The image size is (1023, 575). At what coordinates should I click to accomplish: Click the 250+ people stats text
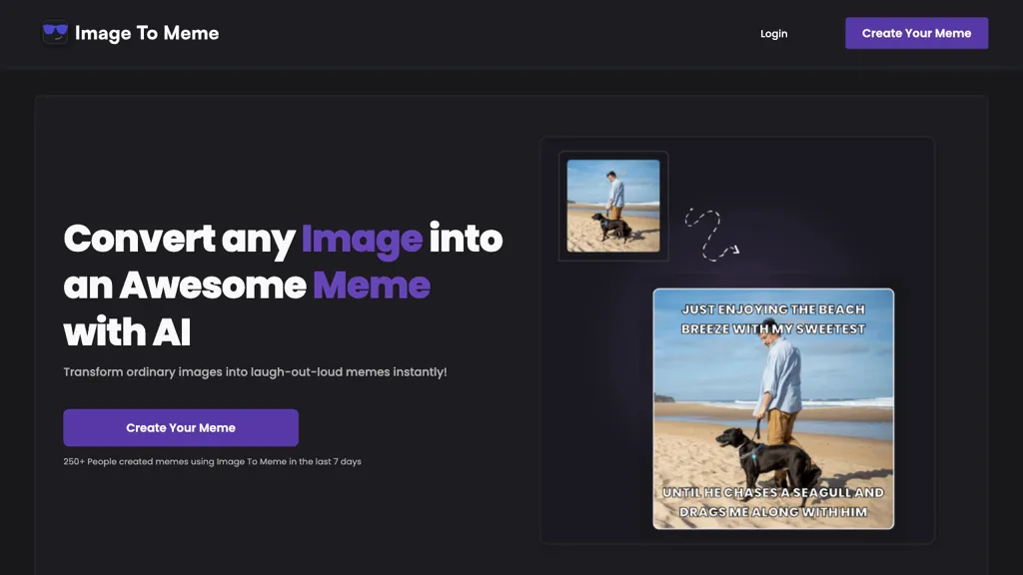(213, 461)
